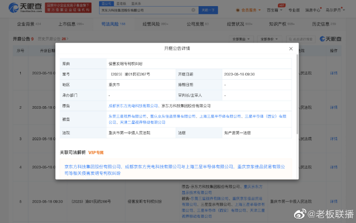Open the 知识产权 tab

coord(281,24)
